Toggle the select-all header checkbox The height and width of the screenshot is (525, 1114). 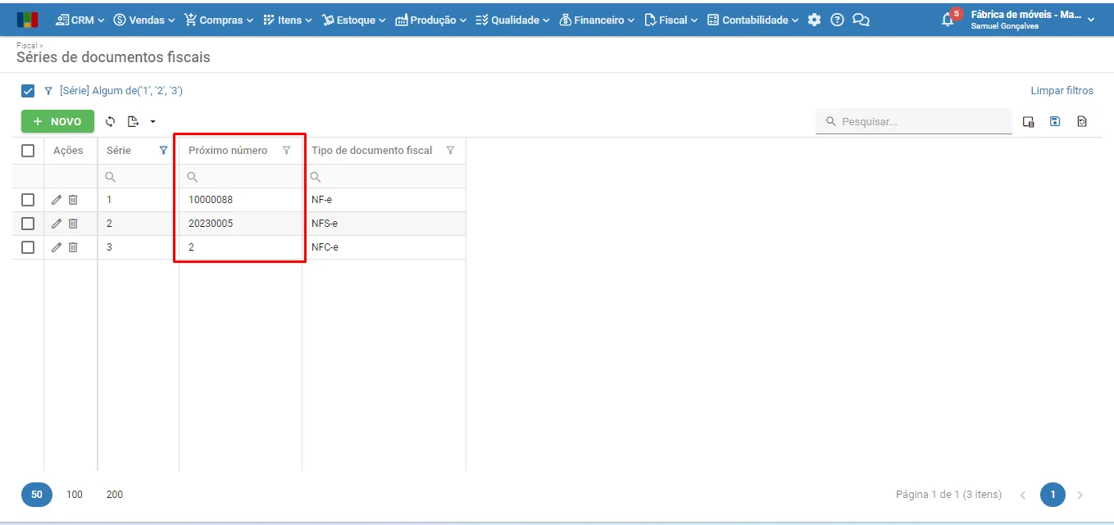point(28,151)
